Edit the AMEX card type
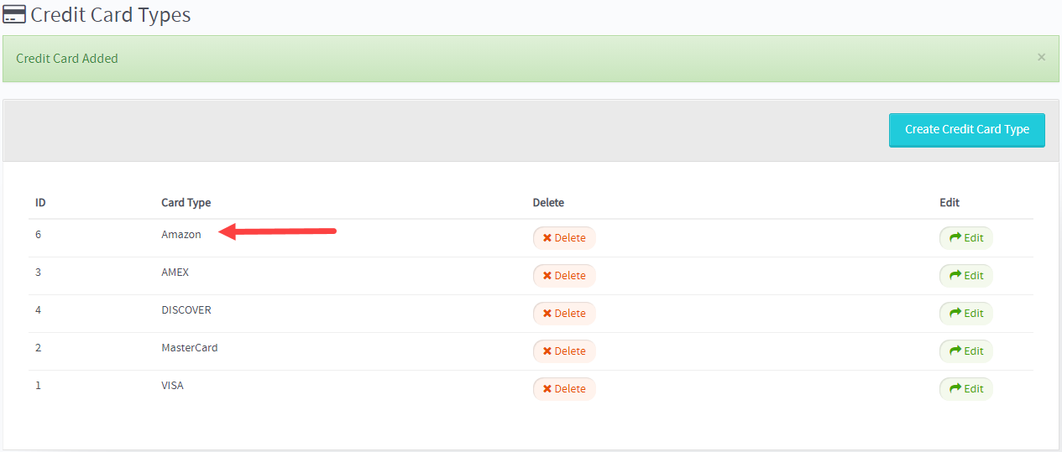The width and height of the screenshot is (1062, 452). (x=965, y=276)
